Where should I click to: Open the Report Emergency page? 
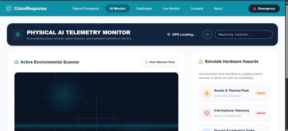pos(86,9)
